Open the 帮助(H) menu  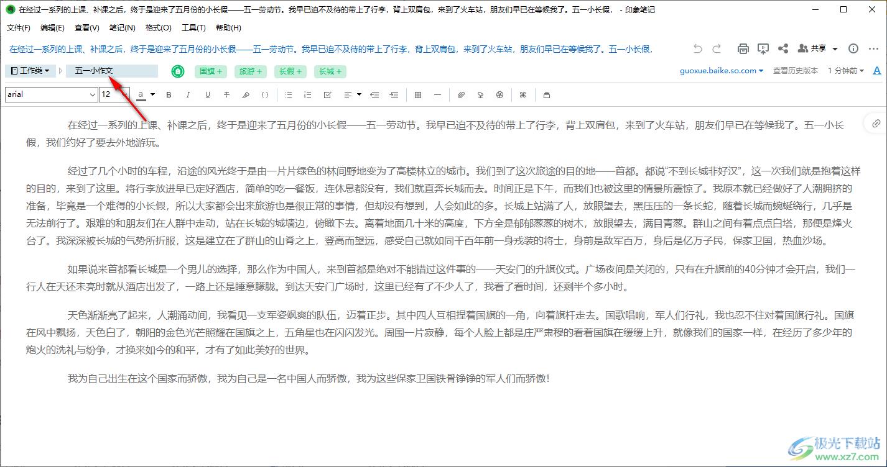click(228, 28)
